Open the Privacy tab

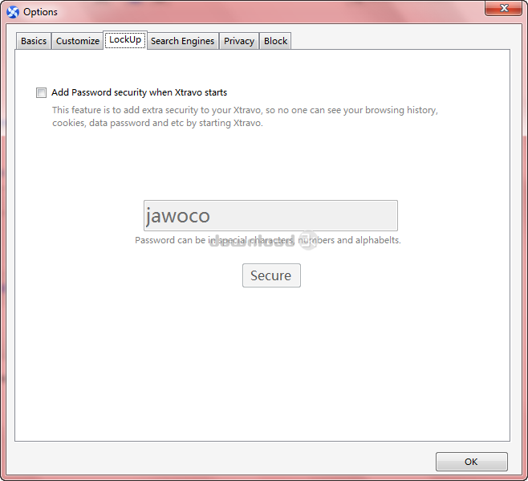(239, 41)
